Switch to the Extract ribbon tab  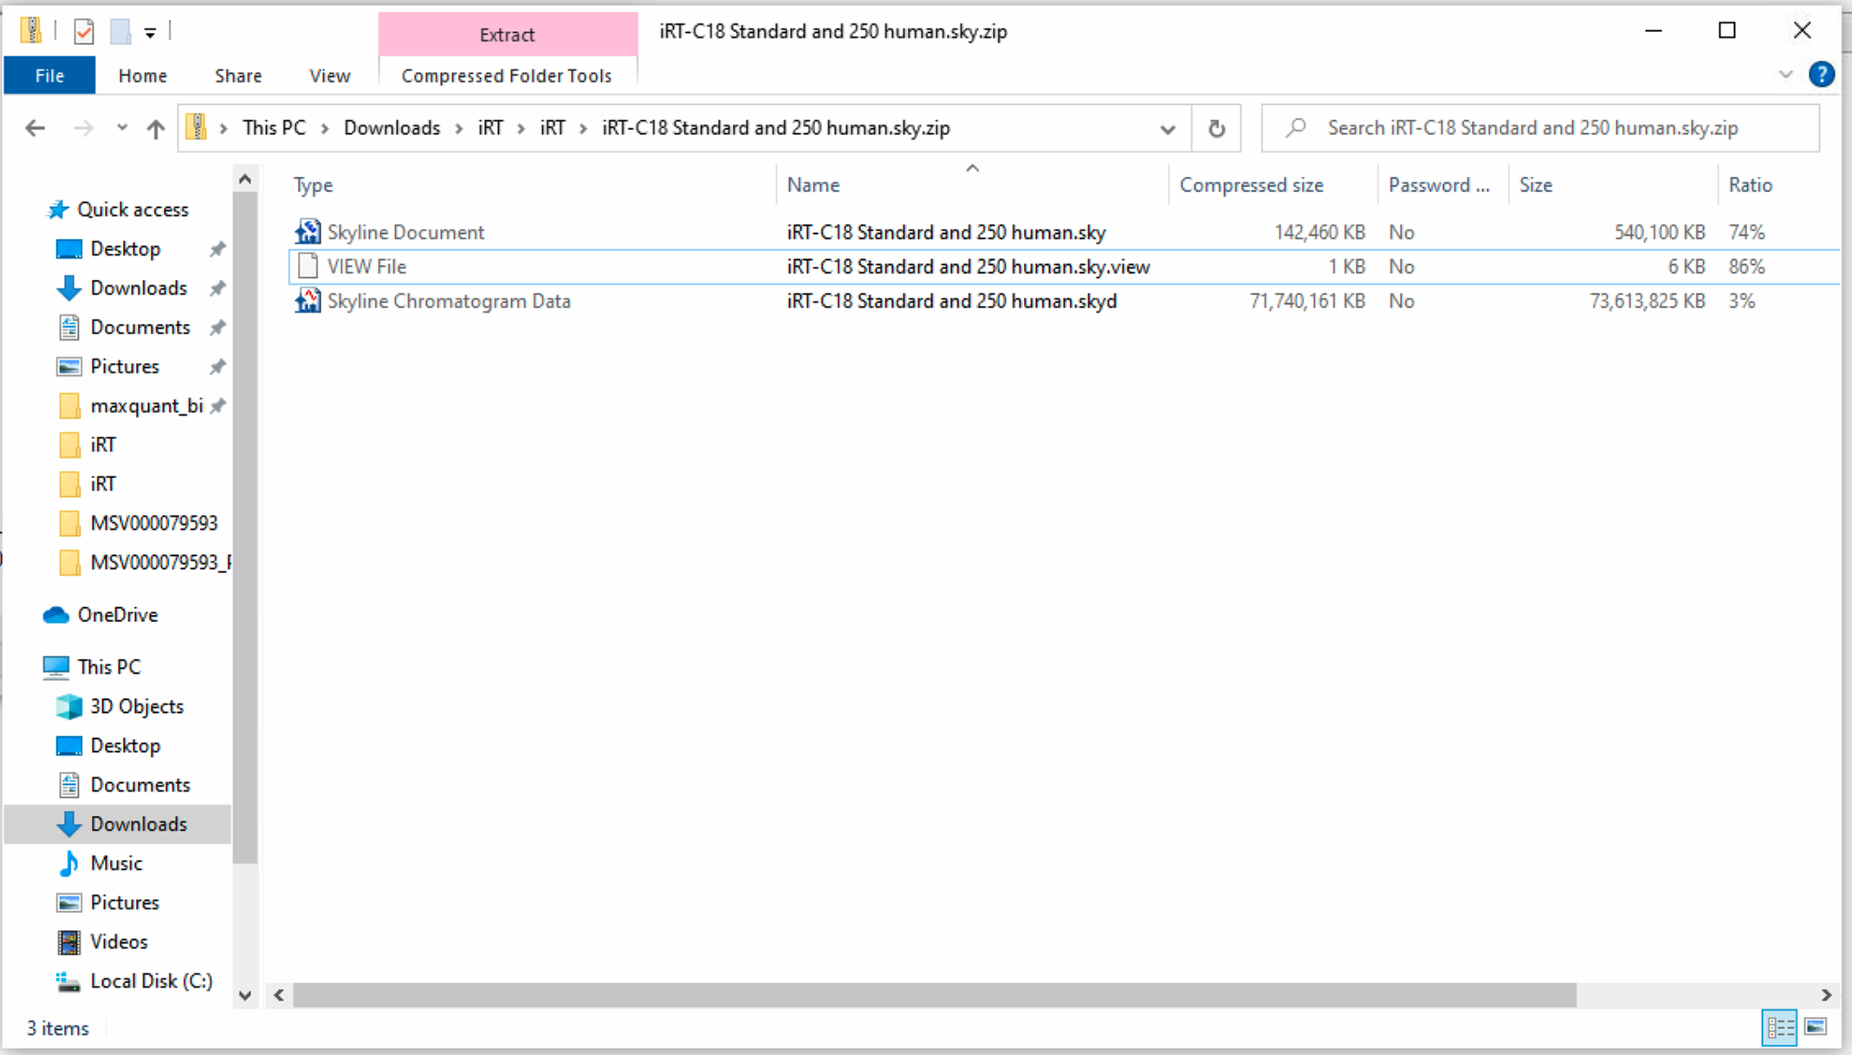pyautogui.click(x=507, y=35)
